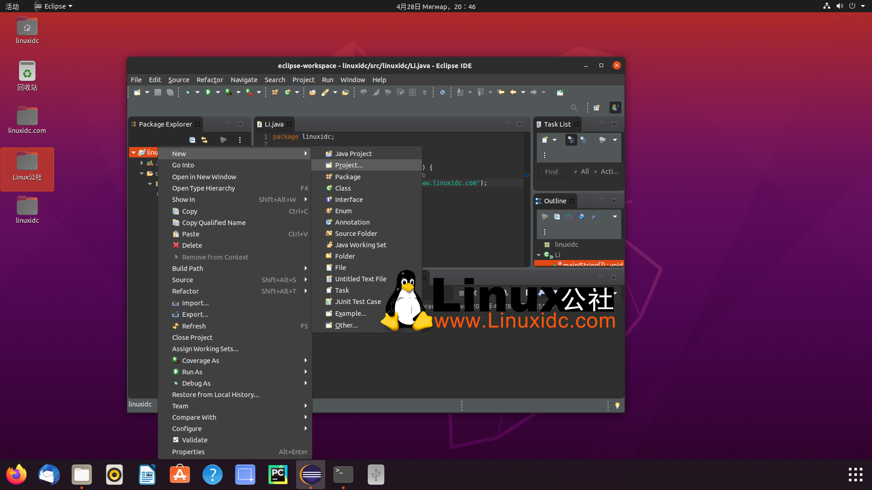Click the green Run button in toolbar
872x490 pixels.
208,93
